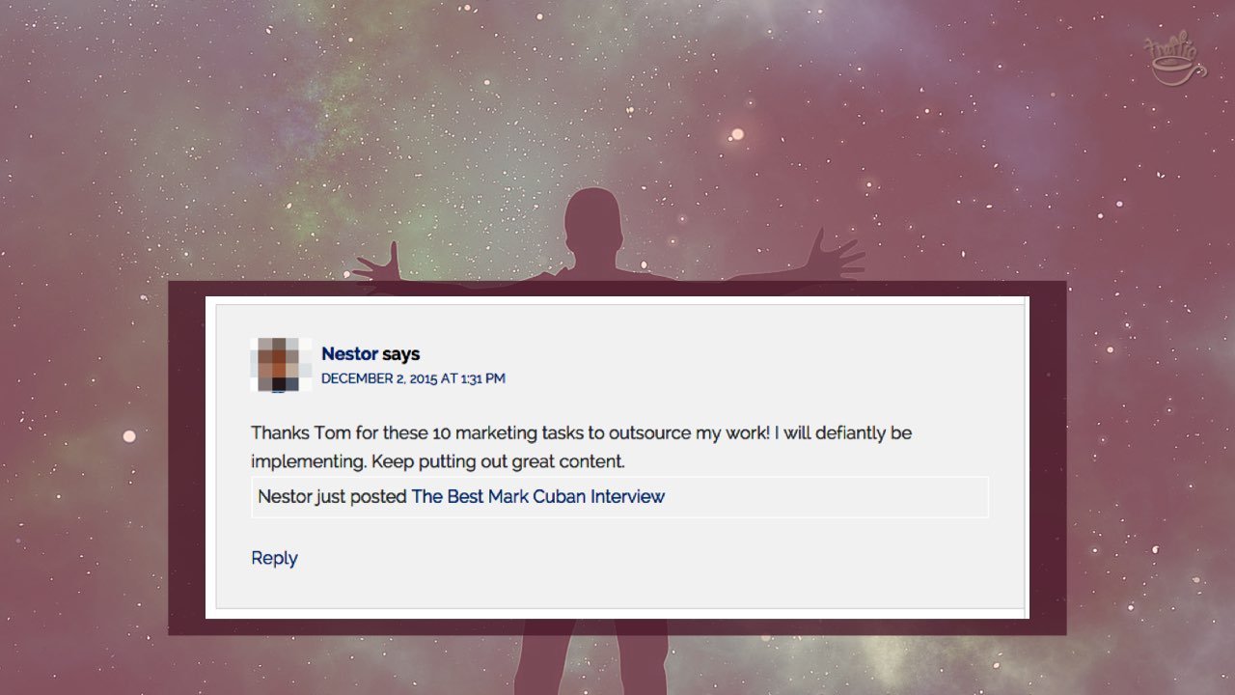Viewport: 1235px width, 695px height.
Task: Click the bordered recent-post box empty area
Action: coord(825,497)
